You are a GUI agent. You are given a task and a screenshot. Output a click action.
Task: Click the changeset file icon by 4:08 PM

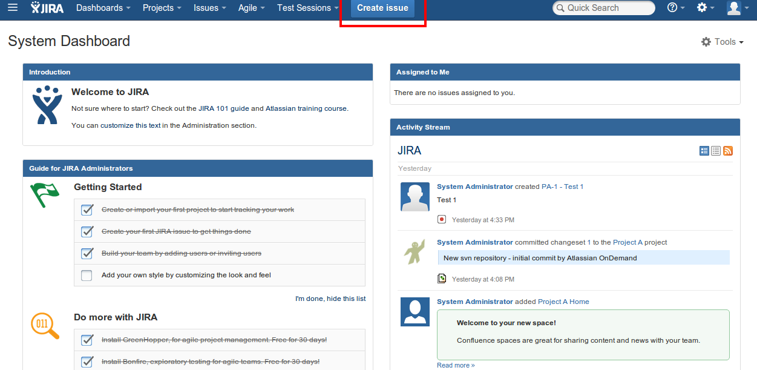pos(442,279)
